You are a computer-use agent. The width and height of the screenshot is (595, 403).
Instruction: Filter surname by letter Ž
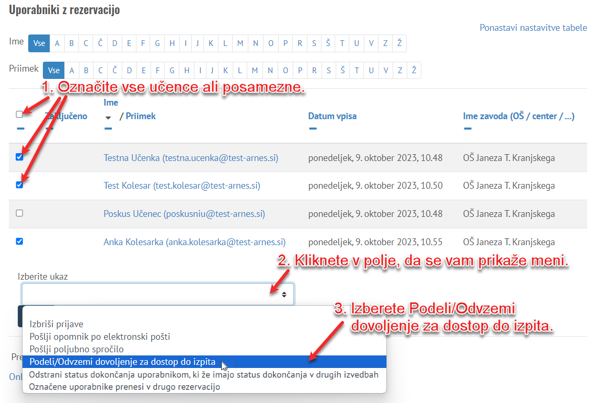(x=414, y=70)
